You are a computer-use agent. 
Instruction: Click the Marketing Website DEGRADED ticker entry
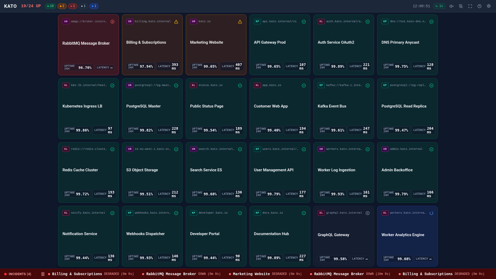[x=265, y=274]
